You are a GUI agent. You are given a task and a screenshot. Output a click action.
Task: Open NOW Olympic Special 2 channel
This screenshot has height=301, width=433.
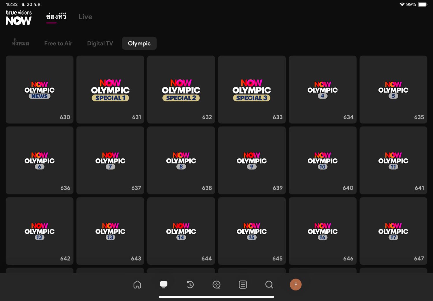pyautogui.click(x=181, y=89)
